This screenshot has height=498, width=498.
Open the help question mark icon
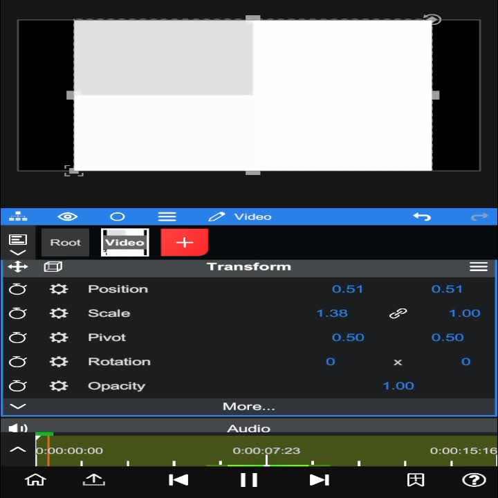click(x=474, y=479)
